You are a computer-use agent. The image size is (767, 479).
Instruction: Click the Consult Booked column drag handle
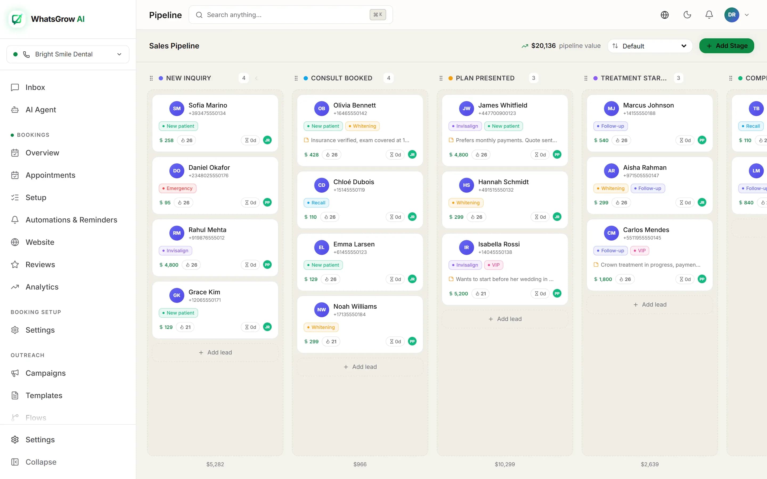pos(296,78)
